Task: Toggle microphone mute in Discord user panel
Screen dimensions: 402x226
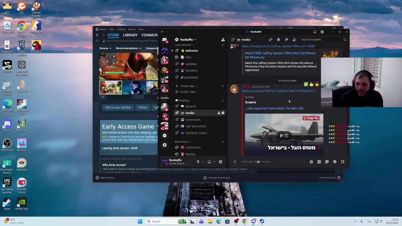Action: click(198, 162)
